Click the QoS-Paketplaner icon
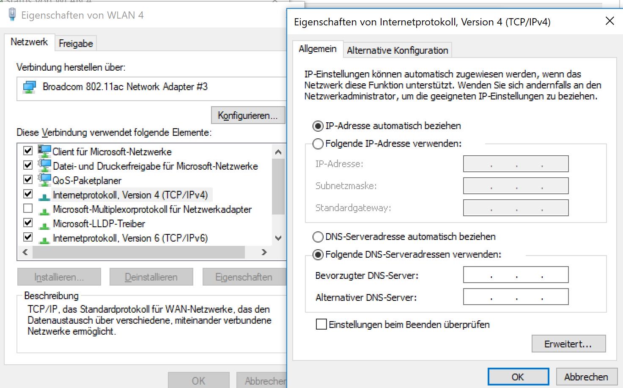623x388 pixels. (x=44, y=180)
